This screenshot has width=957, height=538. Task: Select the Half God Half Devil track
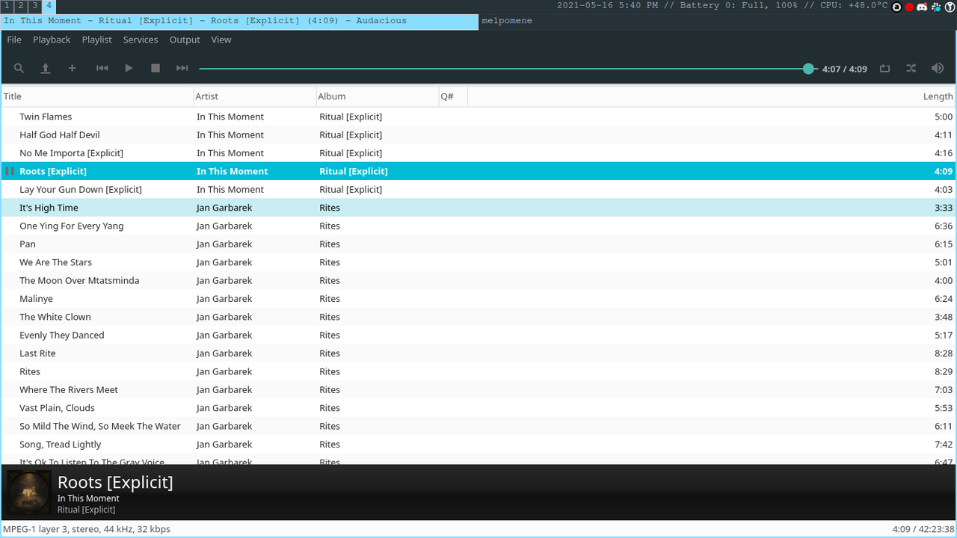(x=478, y=134)
